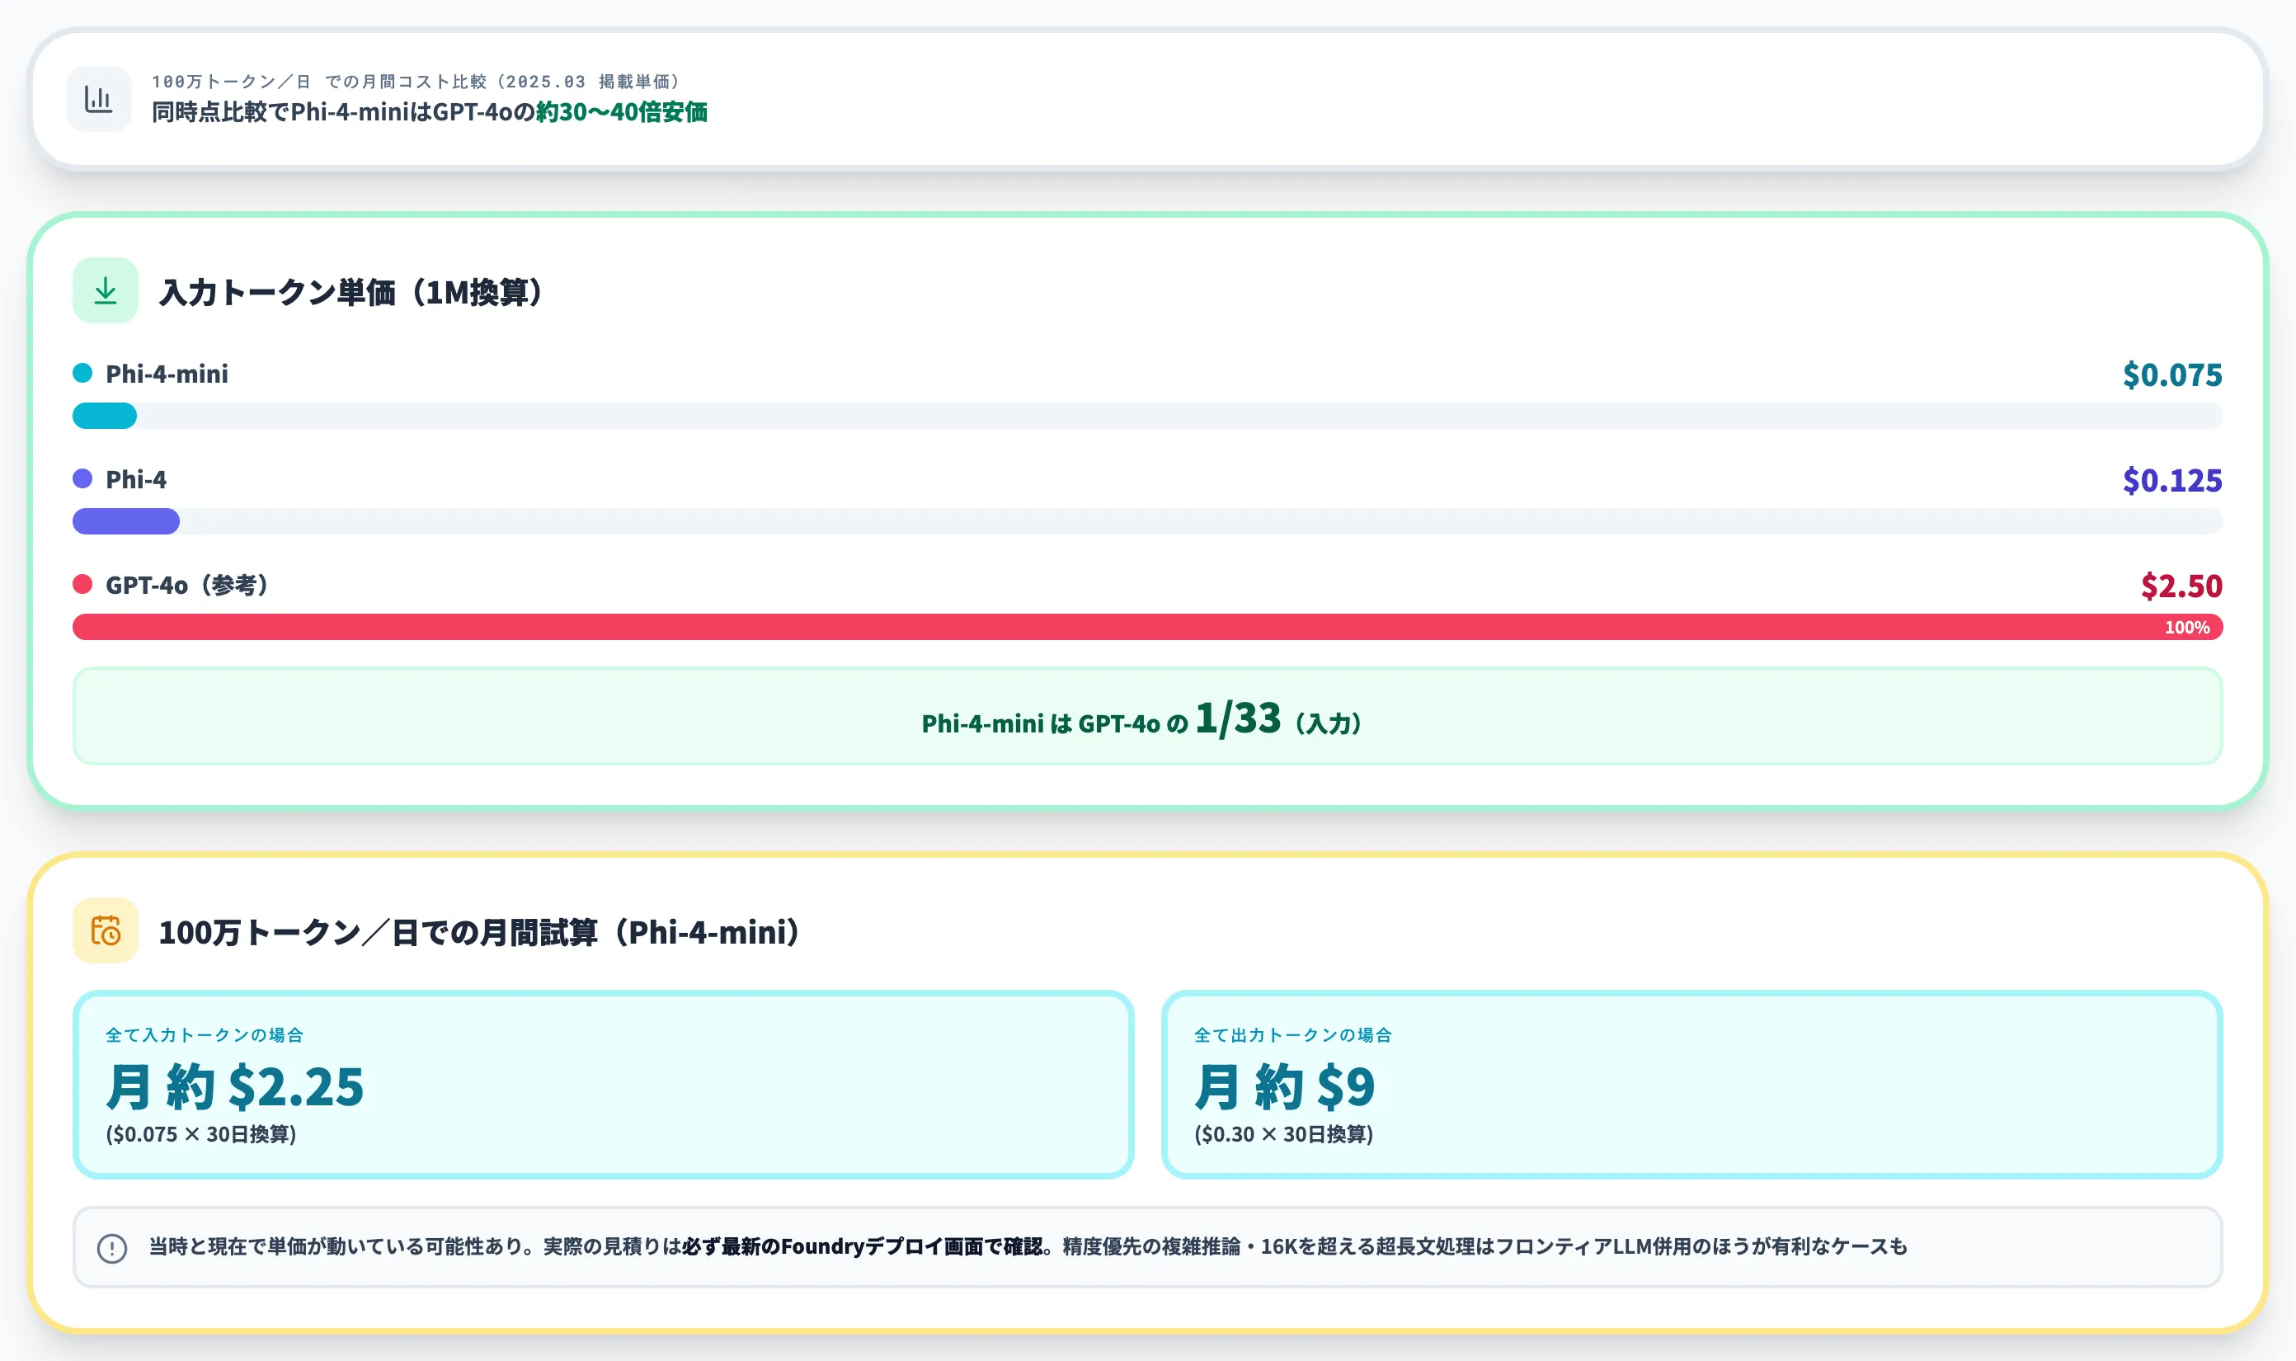This screenshot has width=2296, height=1361.
Task: Click the Phi-4 purple progress bar
Action: point(125,522)
